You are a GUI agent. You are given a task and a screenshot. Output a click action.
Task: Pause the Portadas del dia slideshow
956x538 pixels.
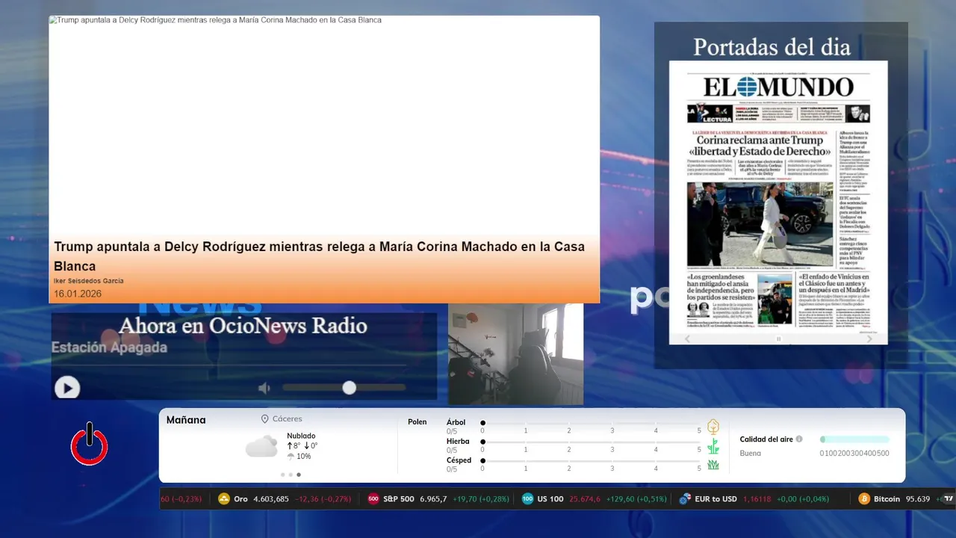click(778, 338)
